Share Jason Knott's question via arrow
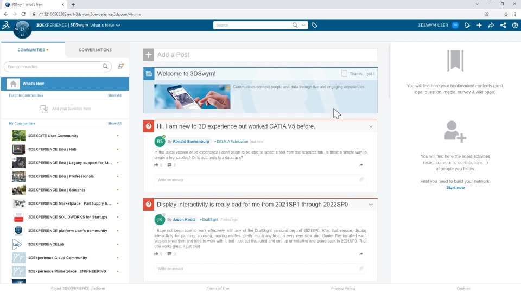The image size is (521, 293). tap(361, 254)
